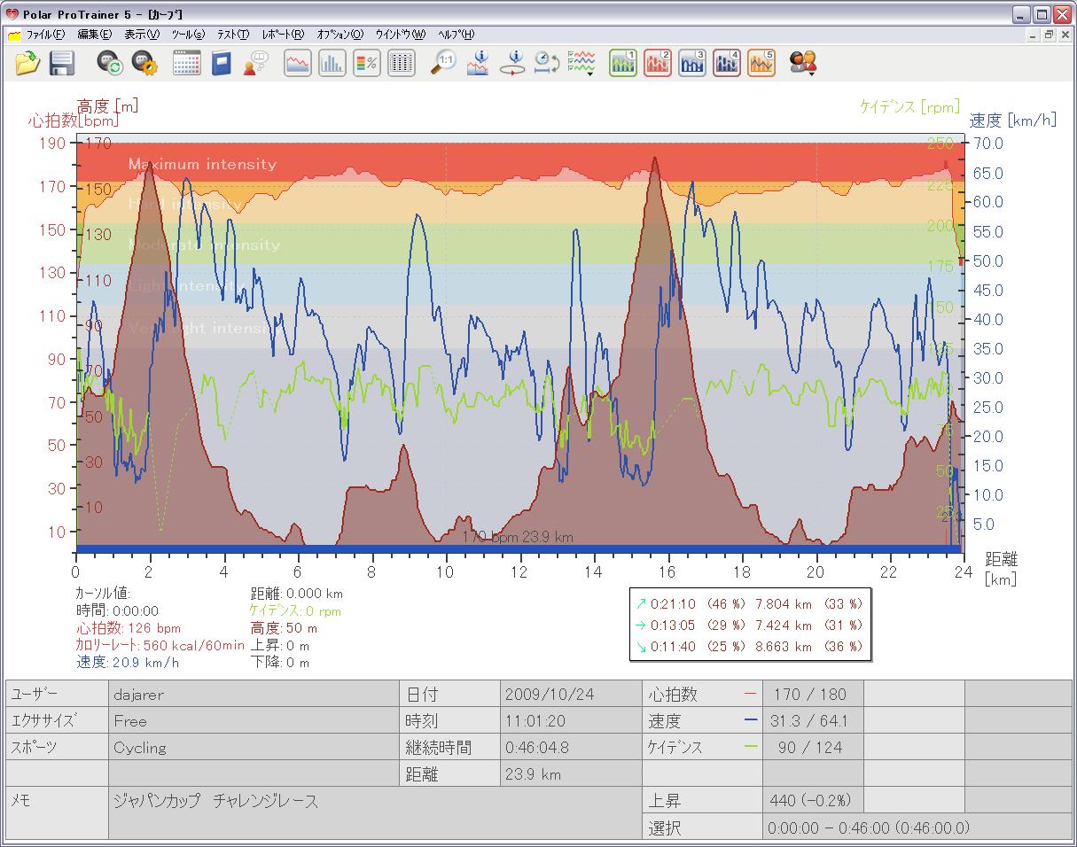1077x847 pixels.
Task: Select red graph preset 2
Action: (x=658, y=63)
